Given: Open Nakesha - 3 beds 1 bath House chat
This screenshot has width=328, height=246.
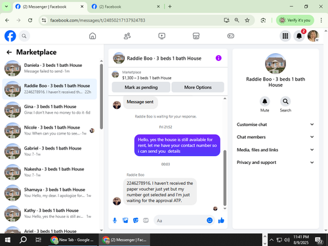Looking at the screenshot, I should 49,172.
